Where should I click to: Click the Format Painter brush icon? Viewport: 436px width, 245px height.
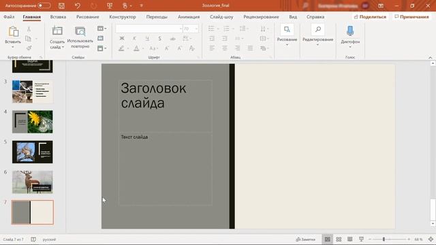(x=29, y=48)
